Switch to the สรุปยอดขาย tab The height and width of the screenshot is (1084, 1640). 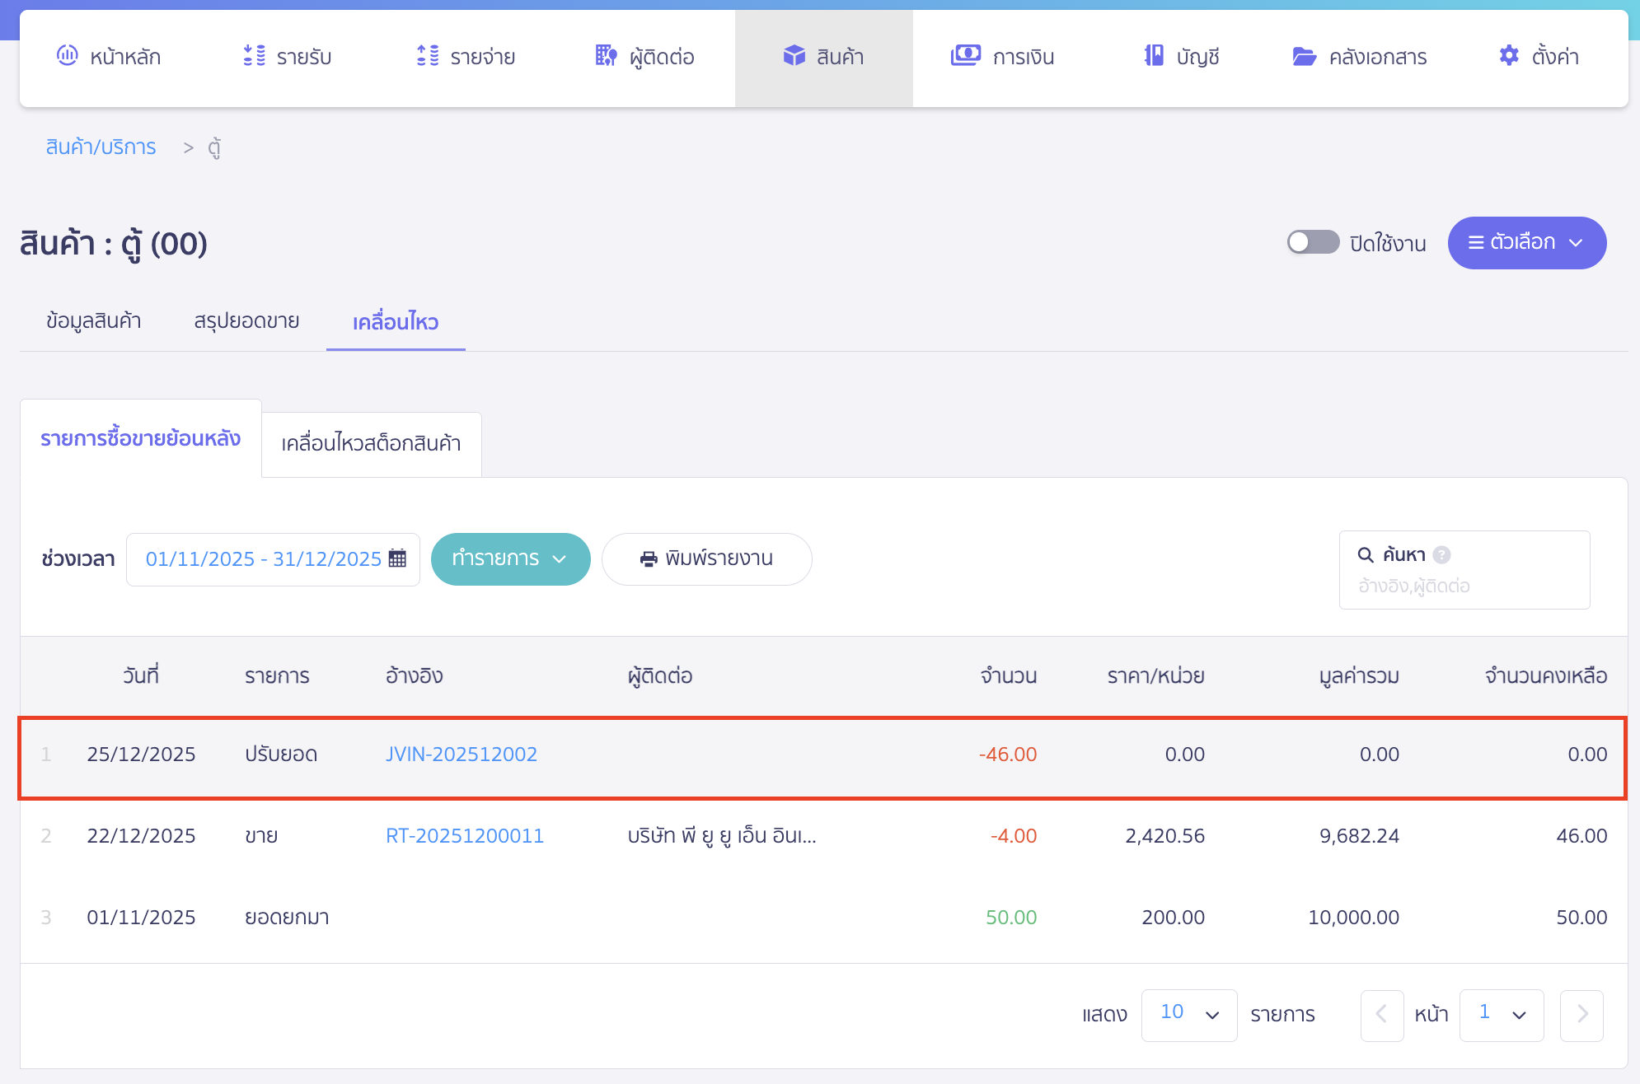point(246,321)
